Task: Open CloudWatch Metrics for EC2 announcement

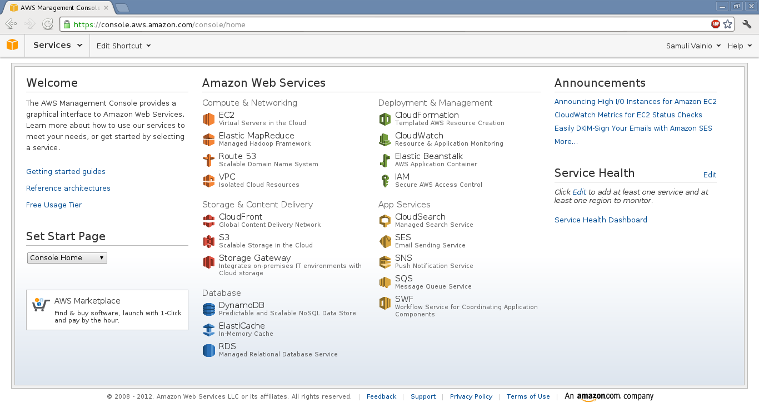Action: tap(628, 115)
